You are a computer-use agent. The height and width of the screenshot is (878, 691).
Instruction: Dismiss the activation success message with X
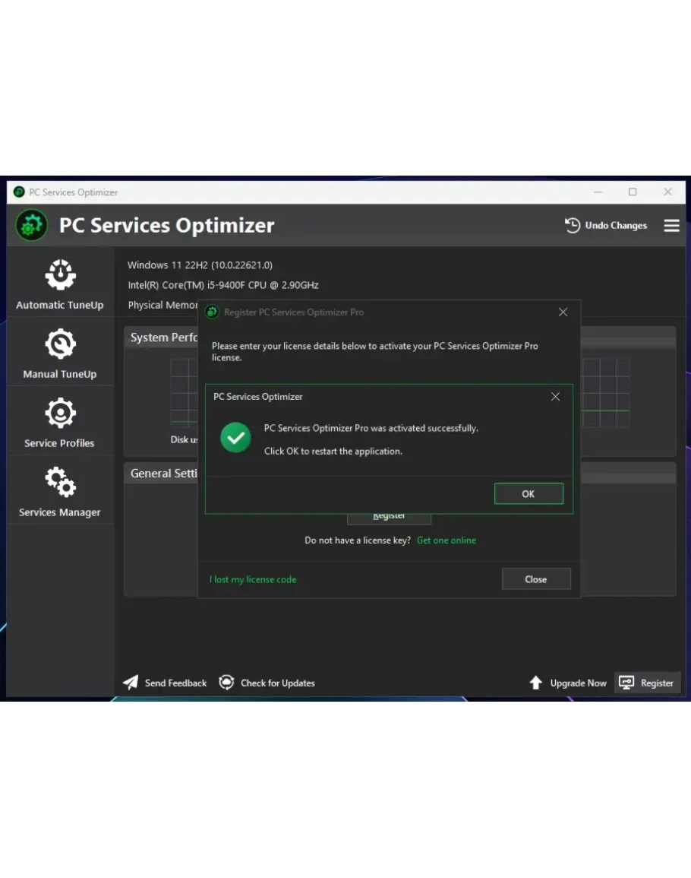point(555,397)
